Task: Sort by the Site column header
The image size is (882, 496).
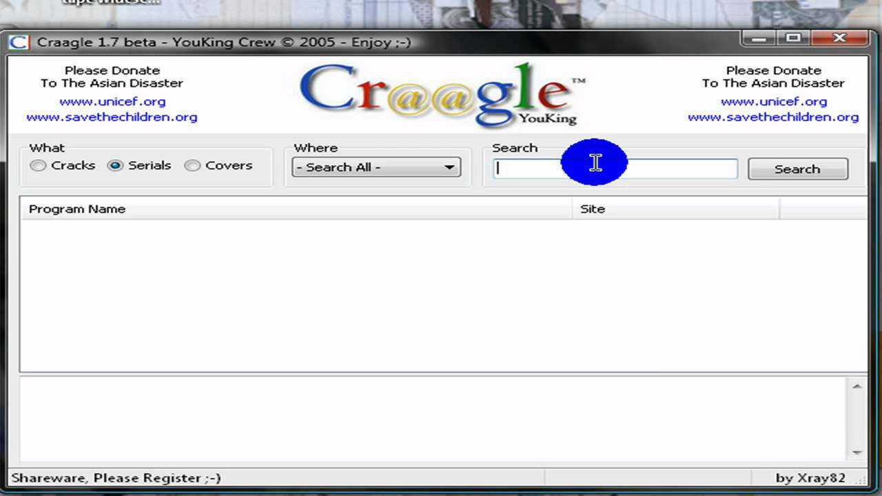Action: point(676,209)
